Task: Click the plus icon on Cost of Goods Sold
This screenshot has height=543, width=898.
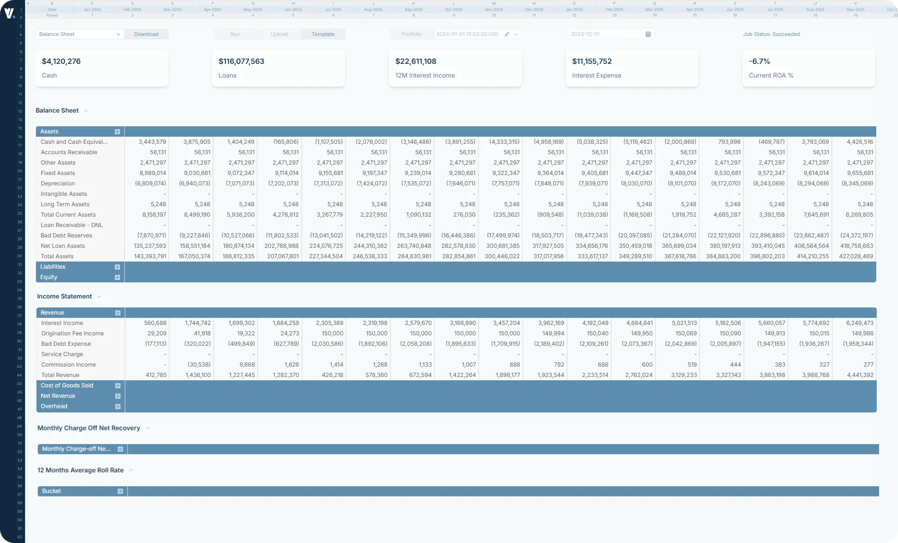Action: 118,385
